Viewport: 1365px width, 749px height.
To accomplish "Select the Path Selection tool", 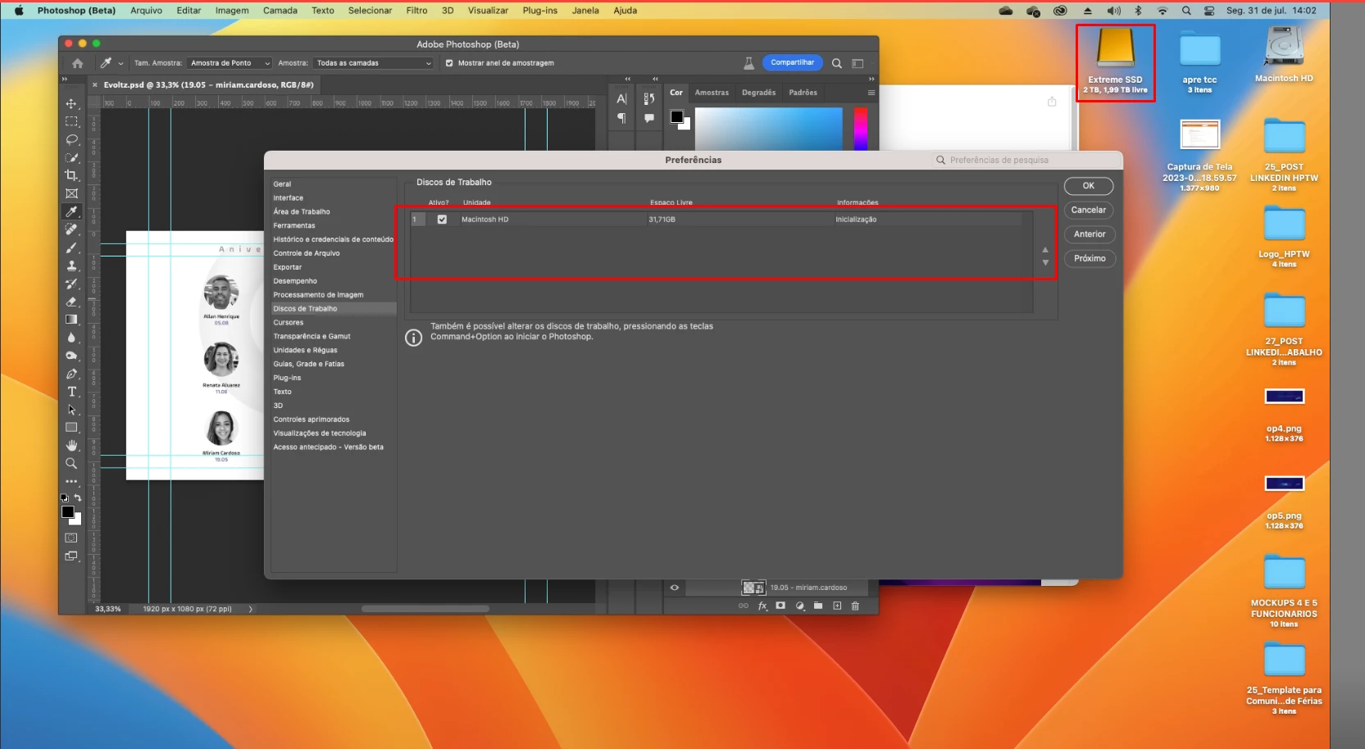I will click(71, 410).
